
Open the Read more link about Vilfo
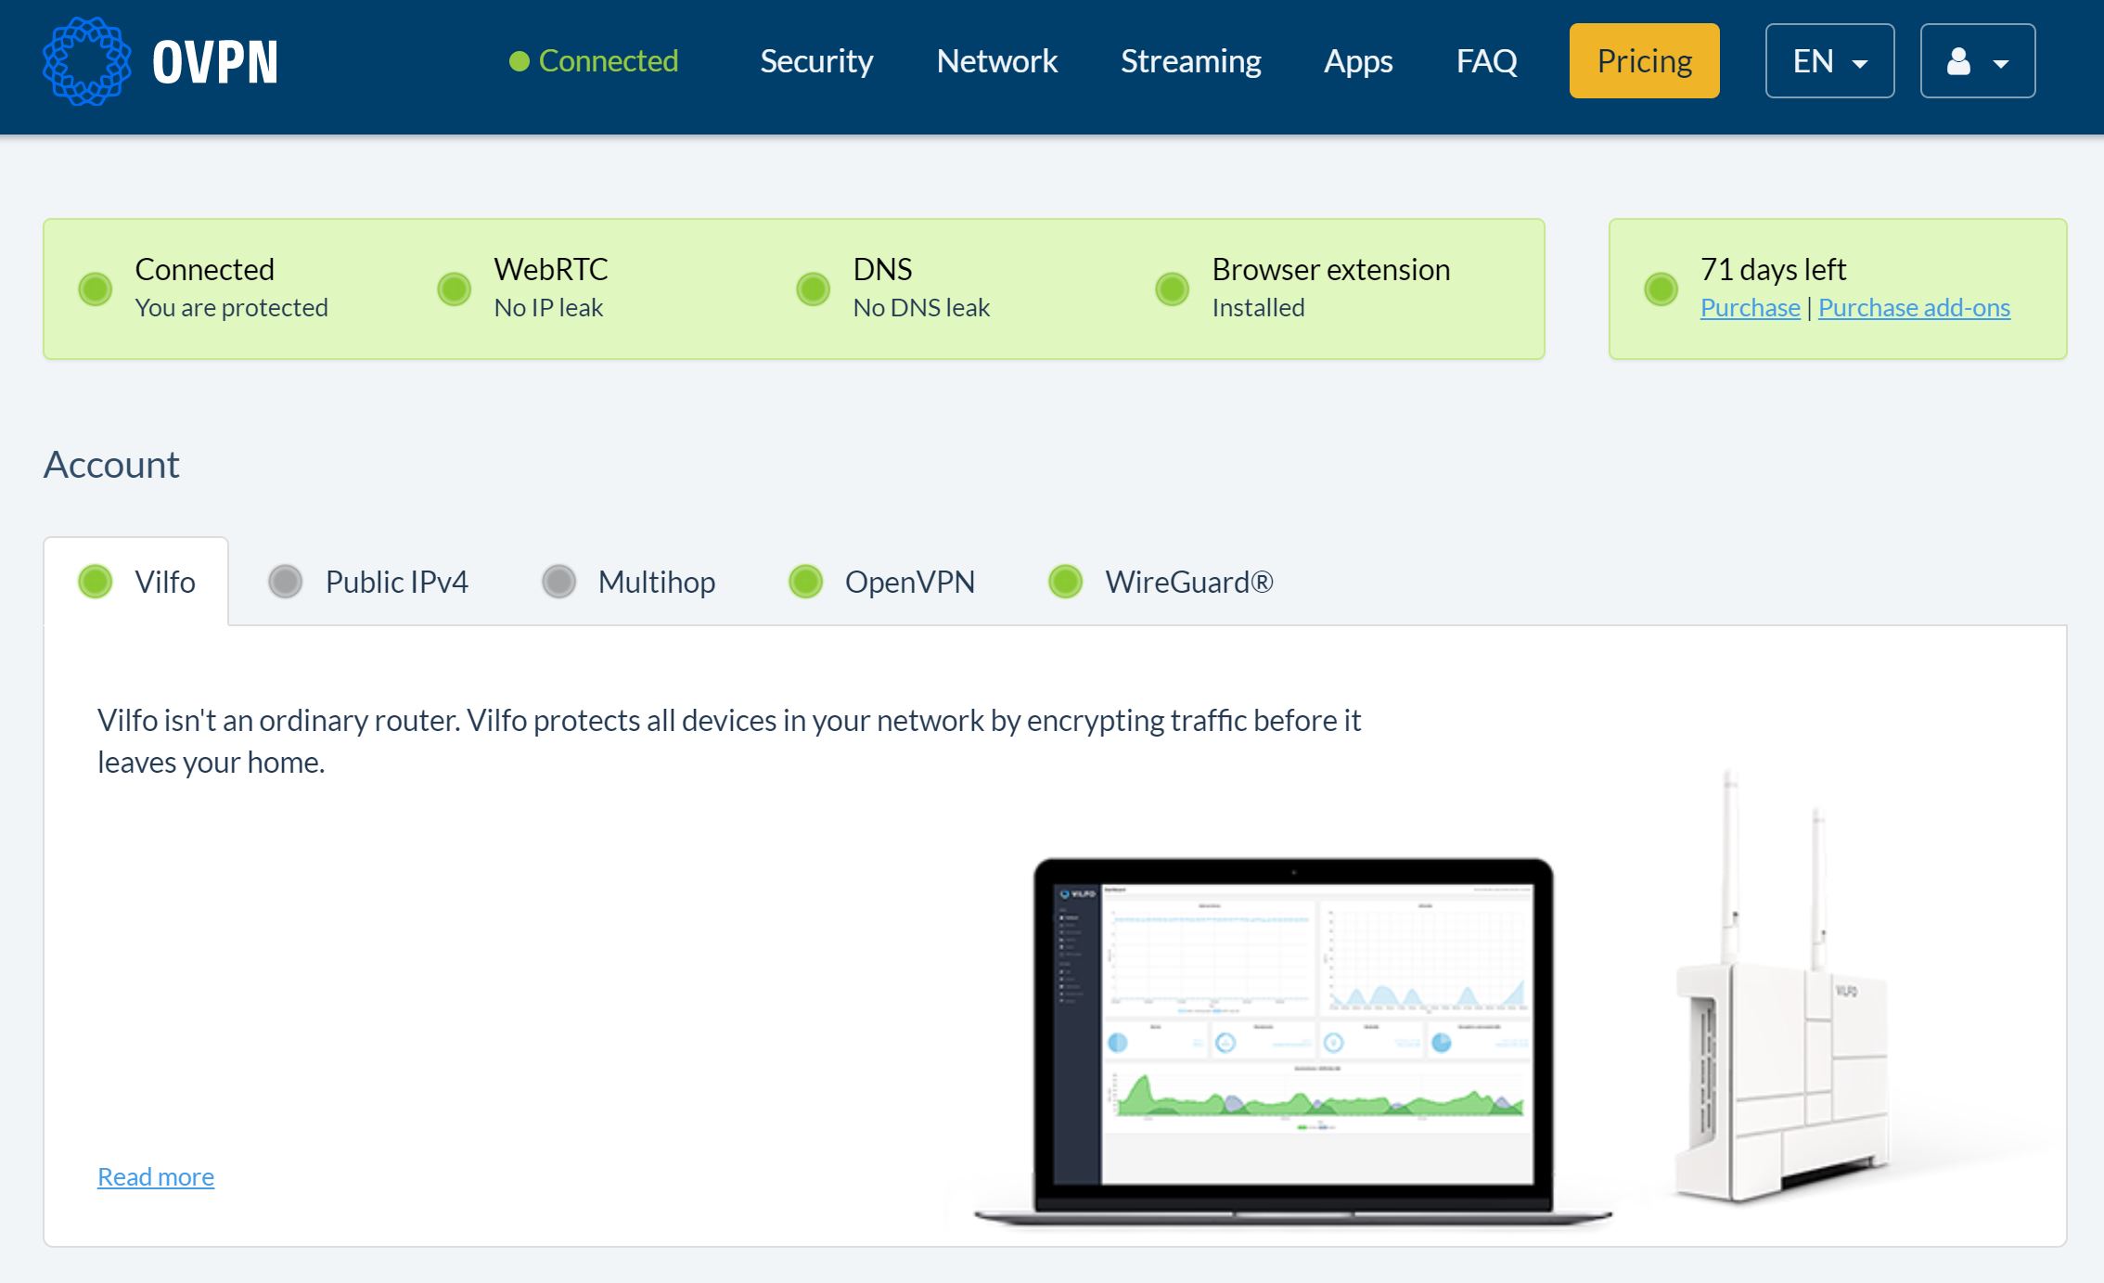point(156,1176)
